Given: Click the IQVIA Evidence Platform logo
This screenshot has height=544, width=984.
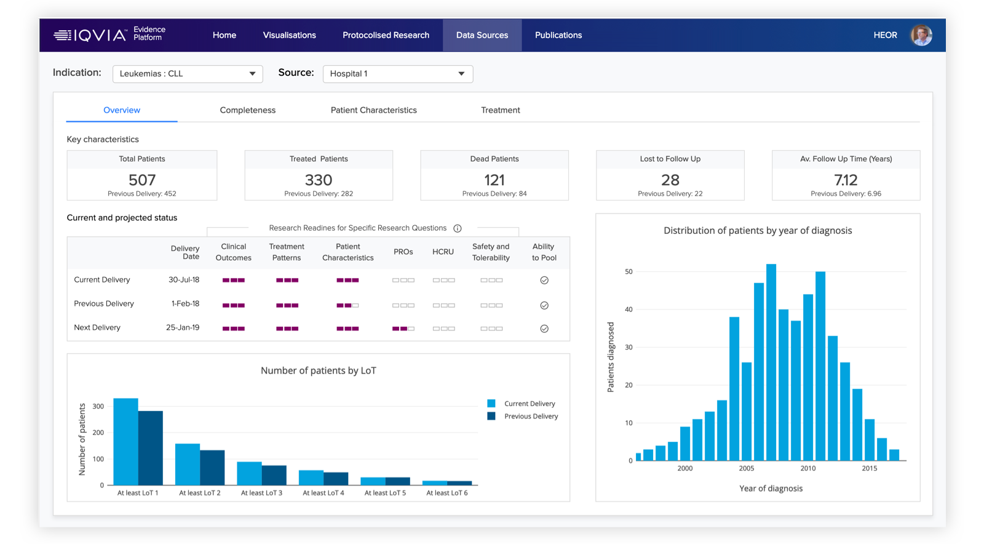Looking at the screenshot, I should pos(109,35).
